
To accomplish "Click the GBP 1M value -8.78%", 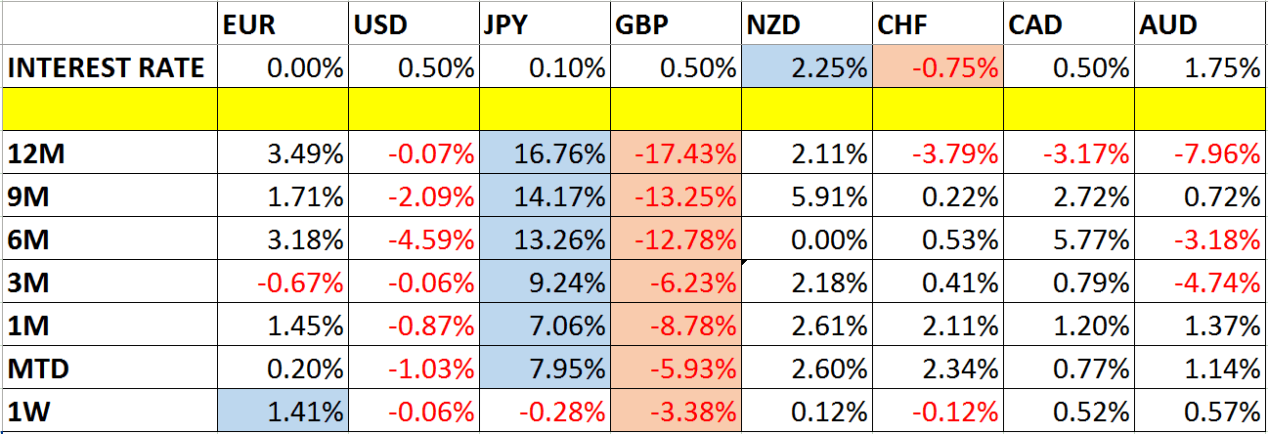I will pos(675,325).
